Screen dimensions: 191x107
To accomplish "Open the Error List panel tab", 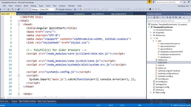I will click(5, 101).
